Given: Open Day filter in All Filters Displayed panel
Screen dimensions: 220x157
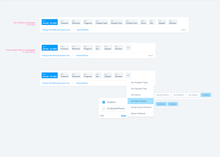Looking at the screenshot, I should tap(152, 22).
